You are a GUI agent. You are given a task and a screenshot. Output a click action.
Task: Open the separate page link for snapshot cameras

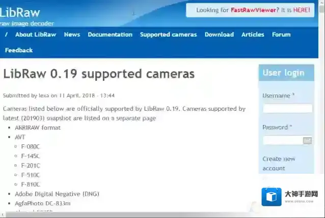[136, 118]
